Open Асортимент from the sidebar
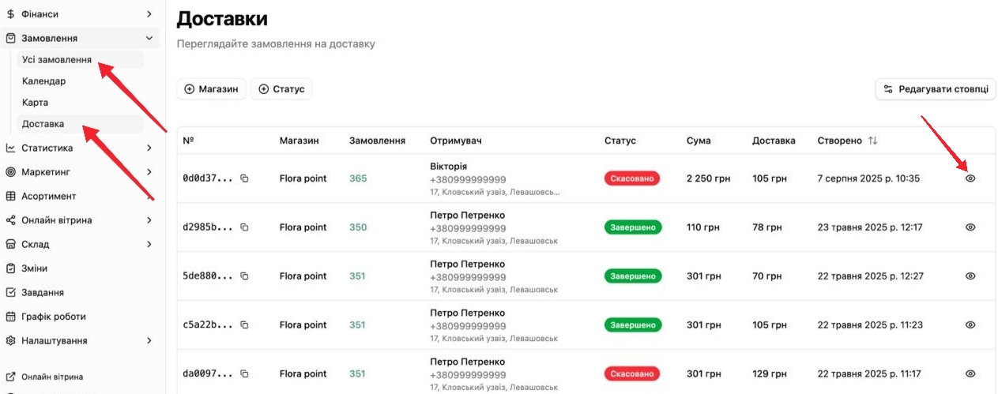The image size is (998, 394). click(x=48, y=196)
